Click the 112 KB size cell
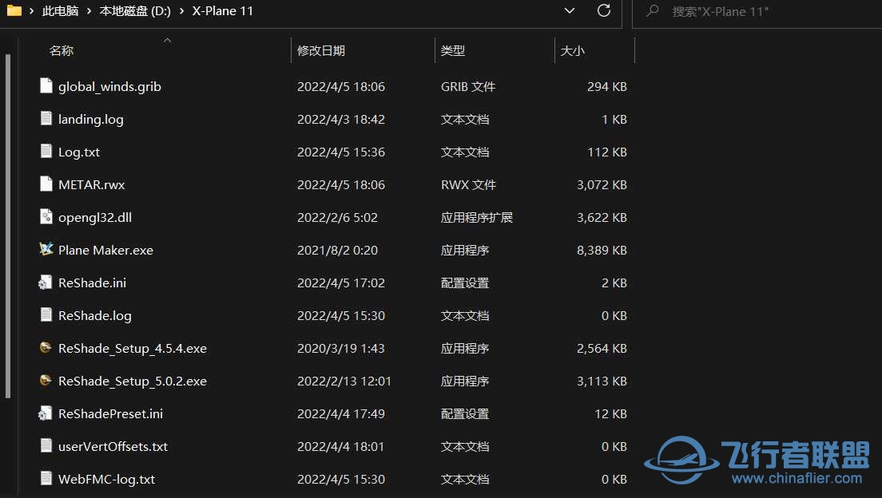 [x=607, y=152]
